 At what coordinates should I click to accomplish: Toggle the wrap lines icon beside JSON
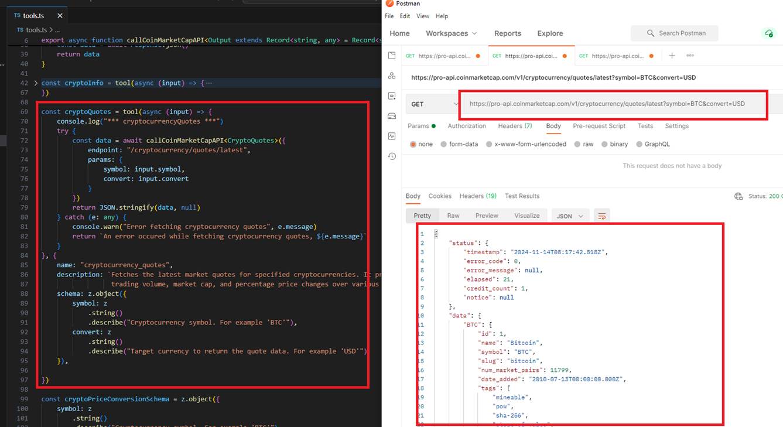(601, 216)
